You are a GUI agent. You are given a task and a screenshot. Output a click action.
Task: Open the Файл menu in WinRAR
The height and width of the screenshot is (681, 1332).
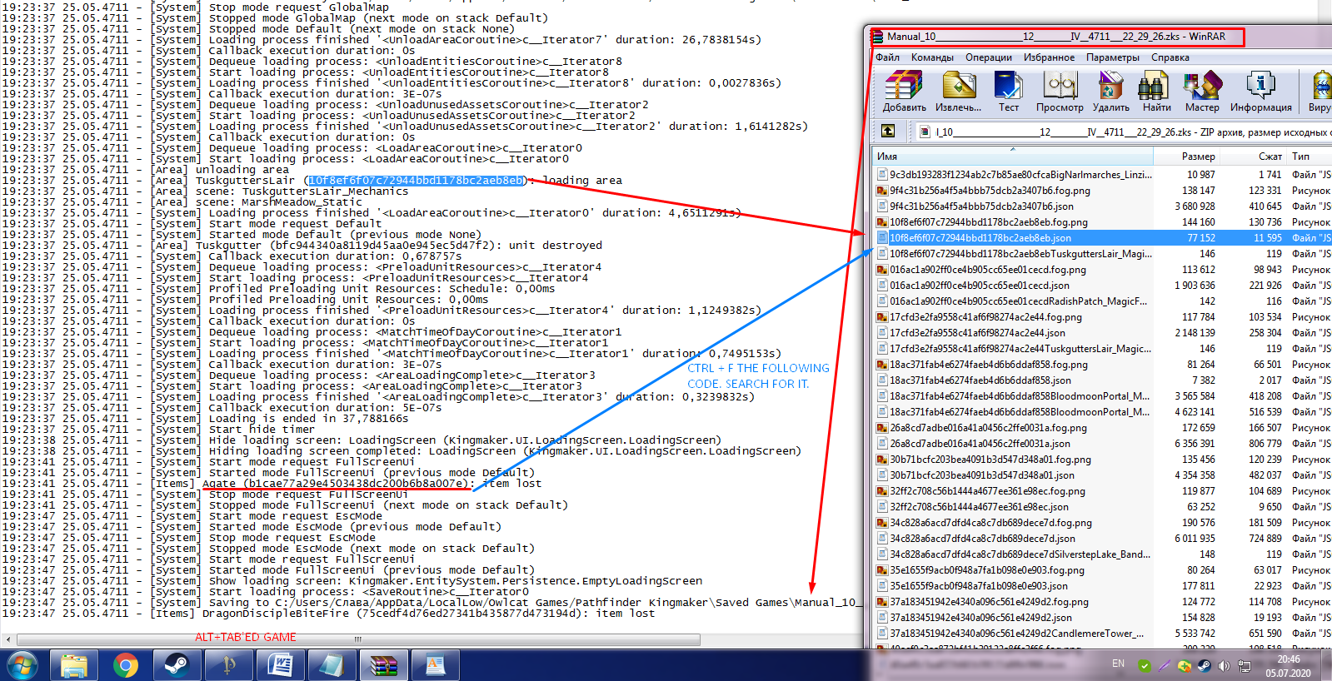tap(887, 57)
